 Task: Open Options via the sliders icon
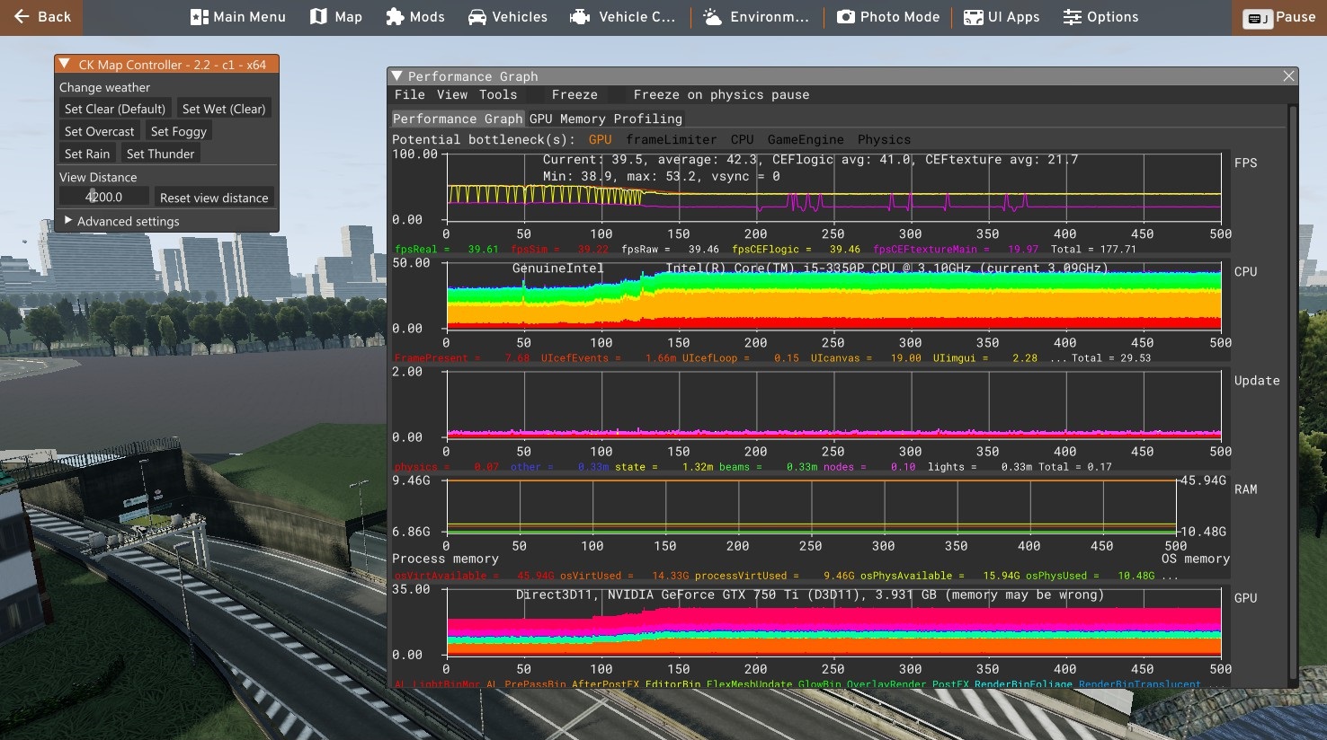1072,17
